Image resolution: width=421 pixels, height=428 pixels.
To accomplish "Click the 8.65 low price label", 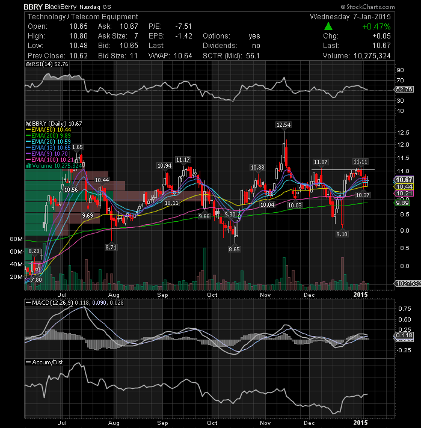I will point(234,249).
